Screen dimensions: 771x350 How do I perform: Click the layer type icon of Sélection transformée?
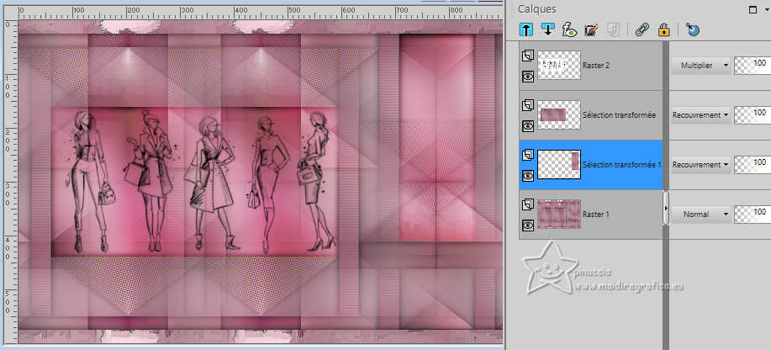tap(528, 105)
